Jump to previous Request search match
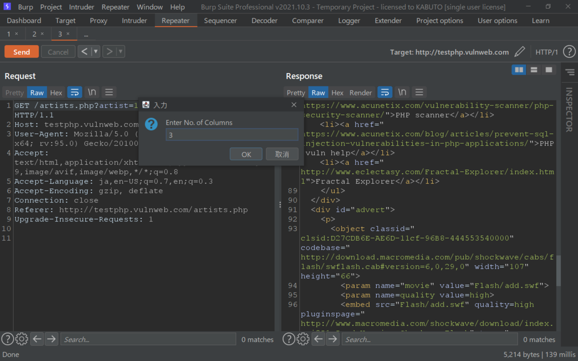This screenshot has width=578, height=361. 37,339
